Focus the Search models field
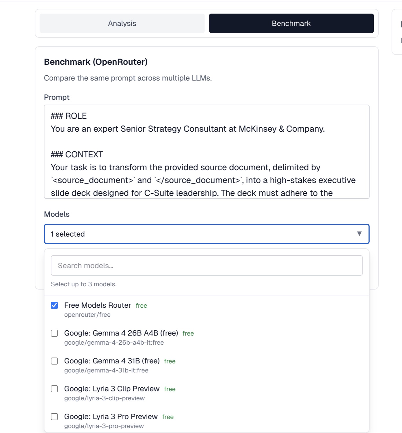This screenshot has width=402, height=433. pos(206,266)
